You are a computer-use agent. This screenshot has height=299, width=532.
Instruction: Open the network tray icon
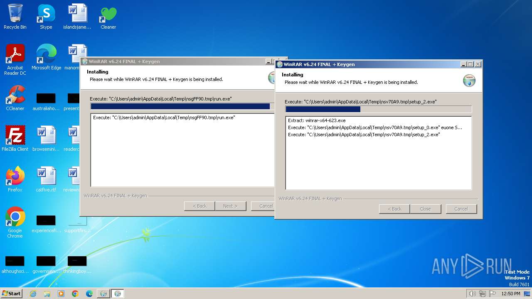(483, 294)
